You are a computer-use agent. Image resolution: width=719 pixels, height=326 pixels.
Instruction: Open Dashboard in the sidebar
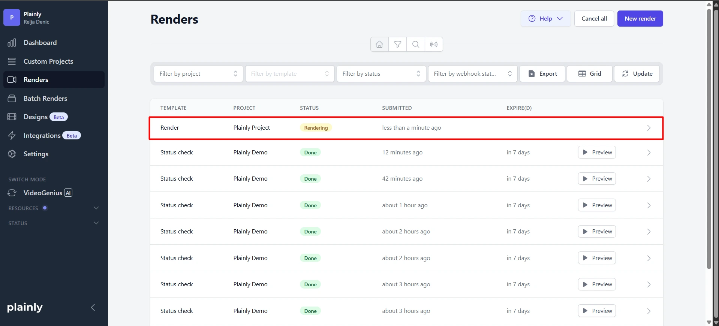[x=54, y=42]
